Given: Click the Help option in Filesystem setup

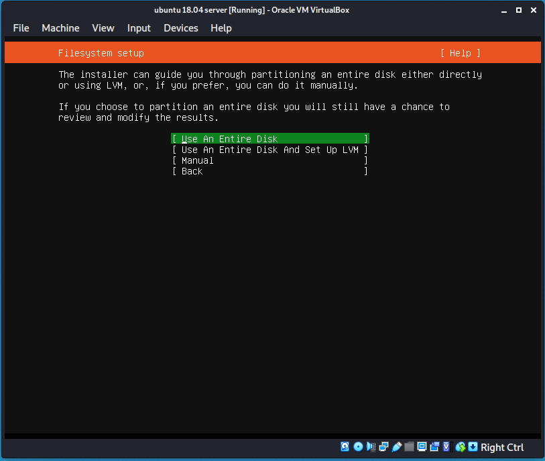Looking at the screenshot, I should click(x=461, y=52).
